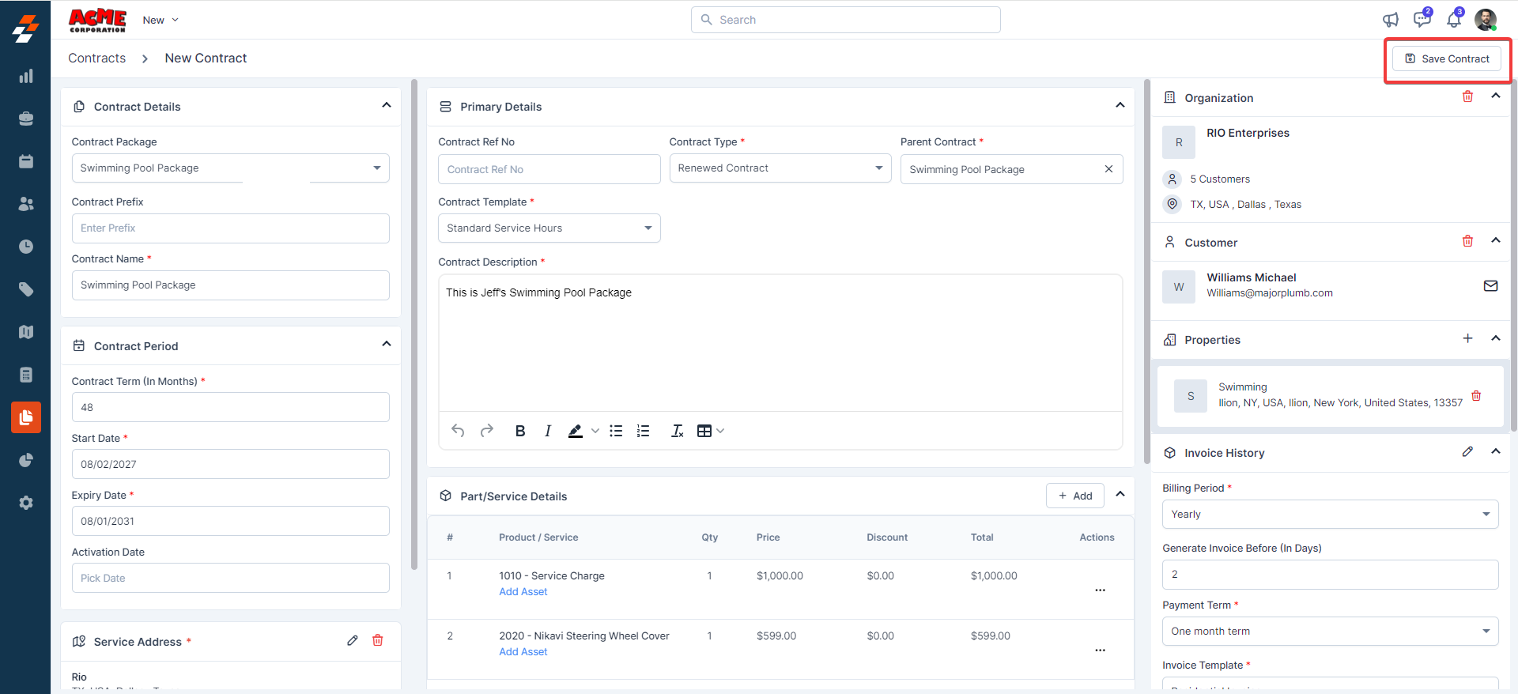Open the New menu in header

(x=160, y=20)
